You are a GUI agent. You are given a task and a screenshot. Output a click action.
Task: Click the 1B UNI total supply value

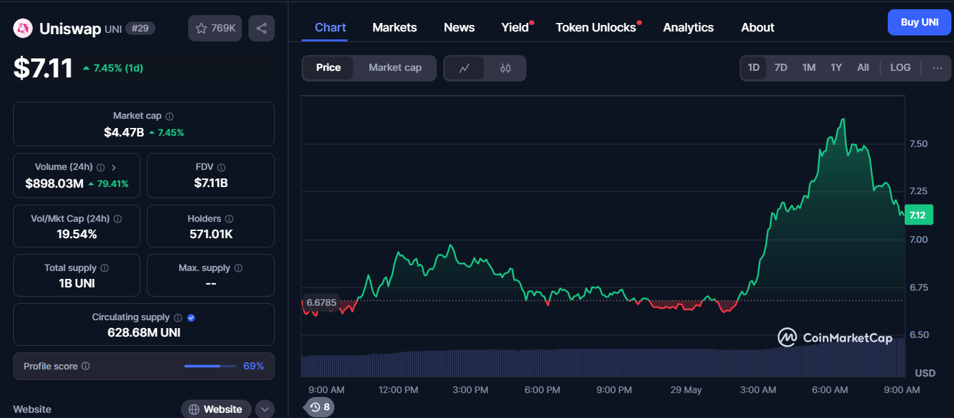pos(77,283)
